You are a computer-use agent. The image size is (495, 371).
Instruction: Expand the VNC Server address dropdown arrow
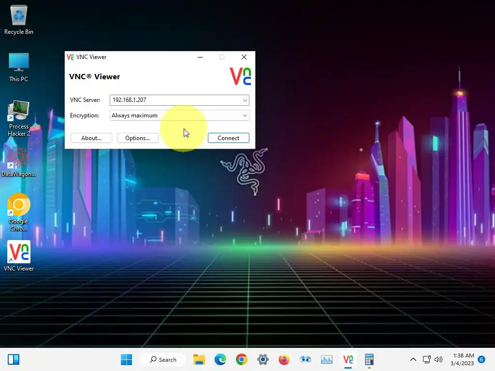tap(245, 100)
